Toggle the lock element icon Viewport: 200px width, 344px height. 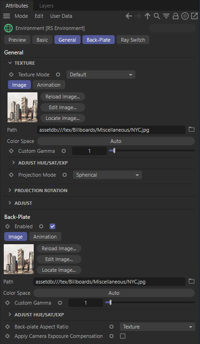pyautogui.click(x=176, y=16)
